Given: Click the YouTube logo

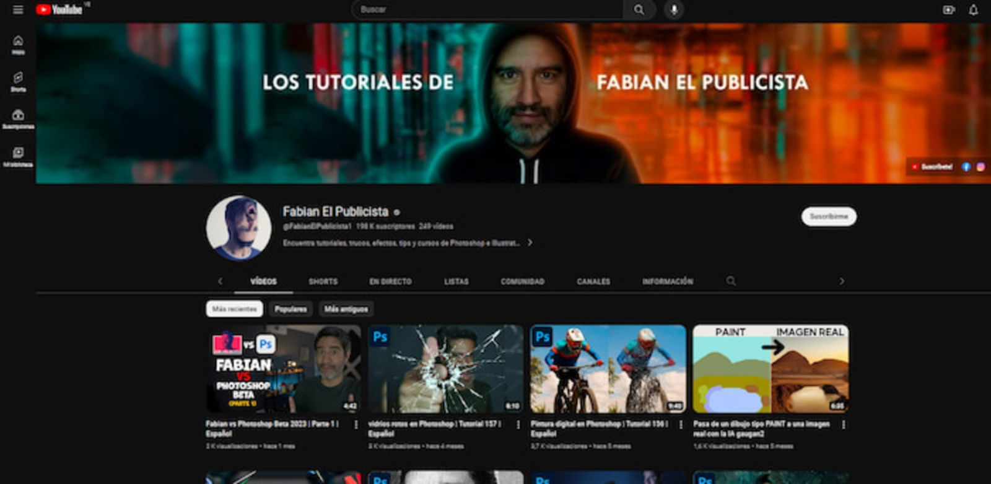Looking at the screenshot, I should 59,9.
